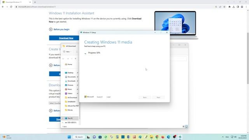Open Google Chrome from taskbar
The image size is (249, 140).
pos(157,137)
